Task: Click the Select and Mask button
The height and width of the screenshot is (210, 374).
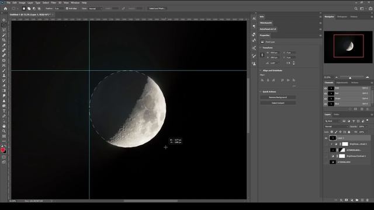Action: [157, 8]
